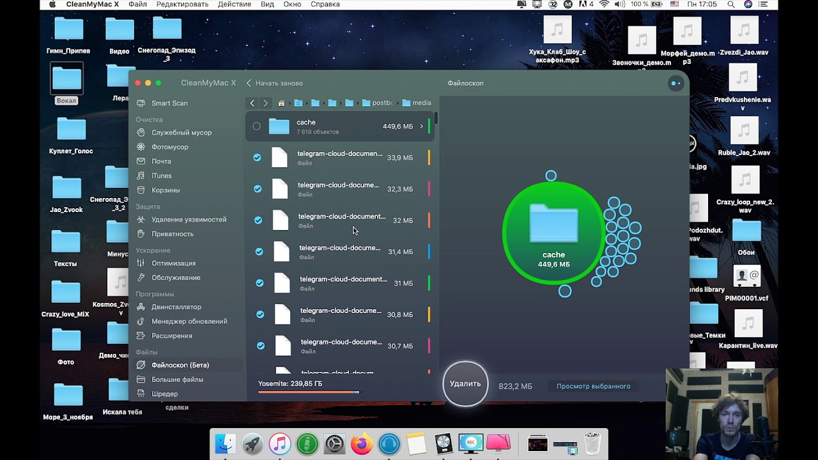Image resolution: width=818 pixels, height=460 pixels.
Task: Click Начать заново back button
Action: point(275,83)
